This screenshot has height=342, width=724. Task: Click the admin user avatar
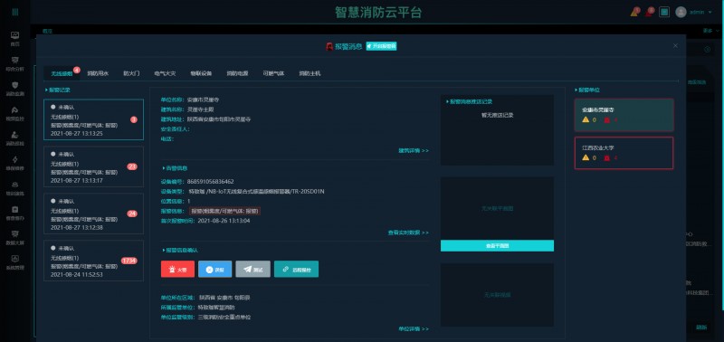(x=681, y=12)
